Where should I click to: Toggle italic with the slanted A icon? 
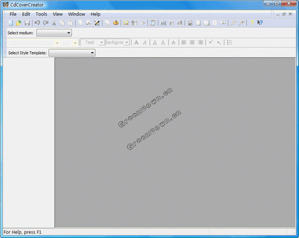click(x=145, y=42)
